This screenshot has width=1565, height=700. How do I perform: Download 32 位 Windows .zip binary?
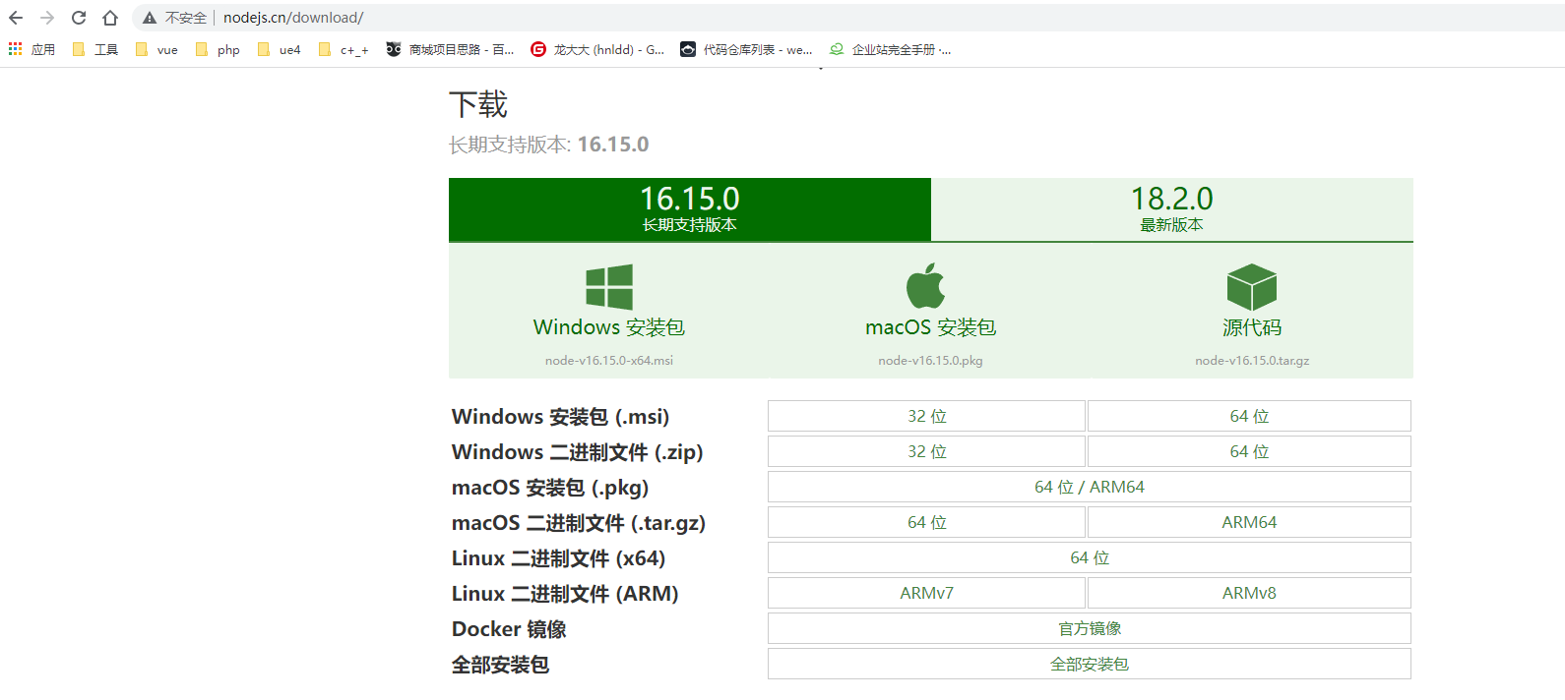pos(926,451)
